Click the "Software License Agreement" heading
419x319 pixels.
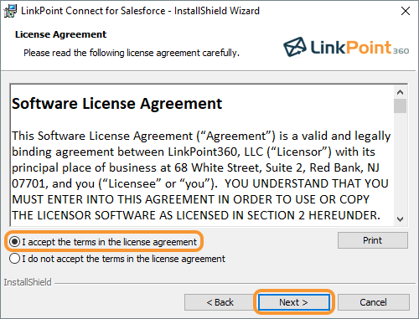pos(116,104)
